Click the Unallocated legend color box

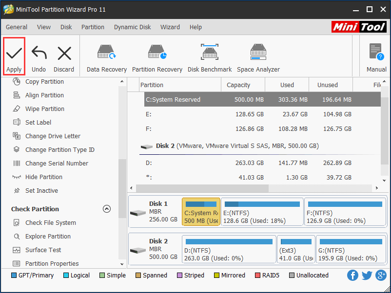pyautogui.click(x=292, y=275)
